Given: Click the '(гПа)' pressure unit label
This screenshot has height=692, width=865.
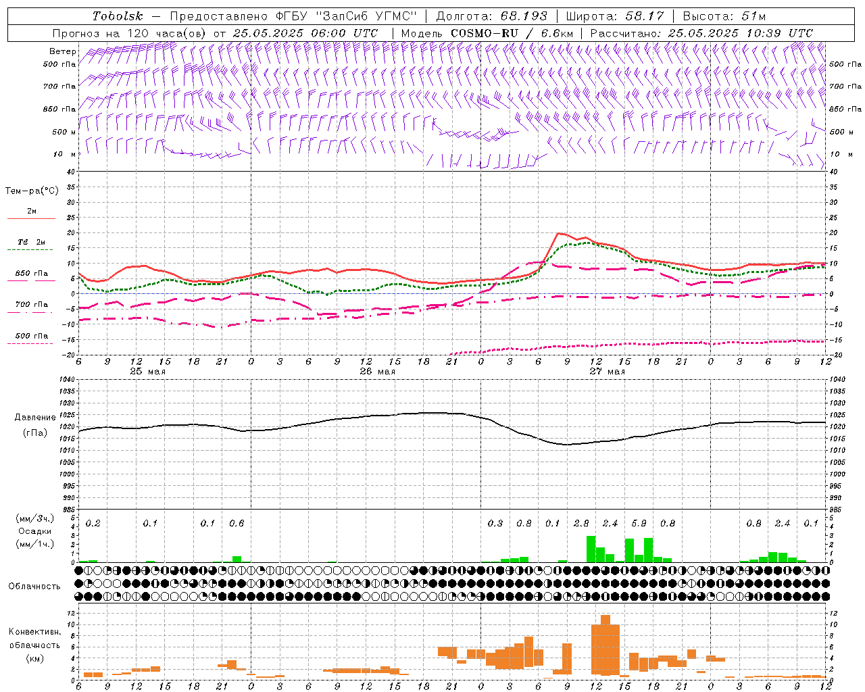Looking at the screenshot, I should 35,433.
